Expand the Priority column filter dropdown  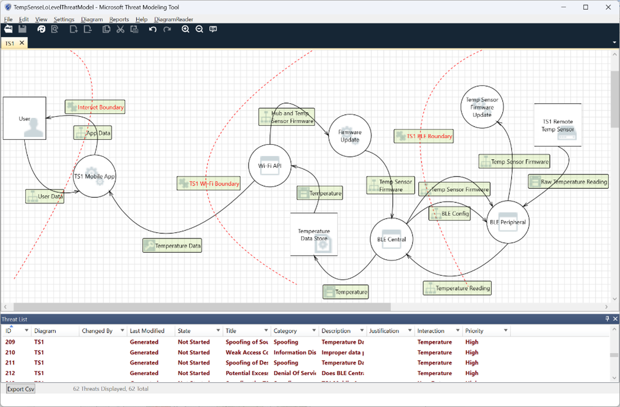(x=505, y=331)
